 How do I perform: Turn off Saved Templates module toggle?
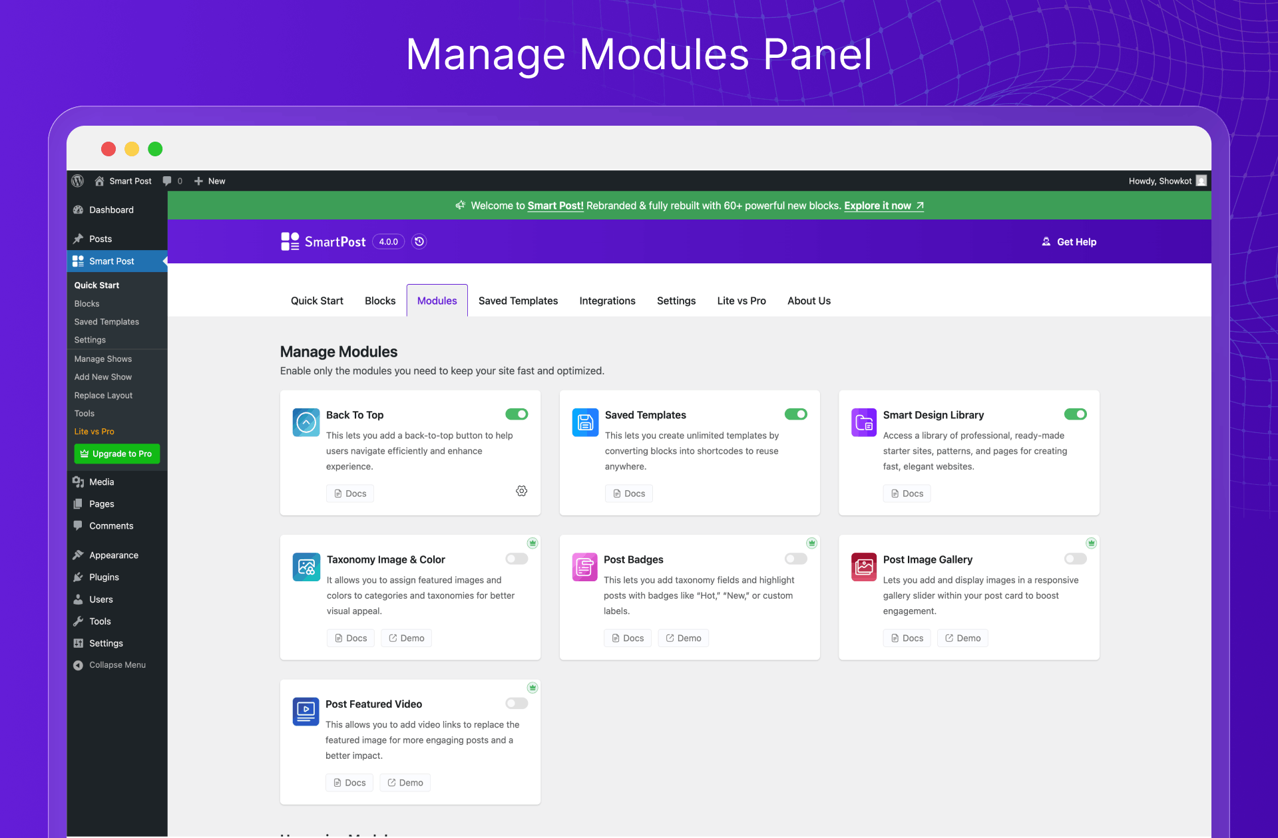(x=795, y=414)
